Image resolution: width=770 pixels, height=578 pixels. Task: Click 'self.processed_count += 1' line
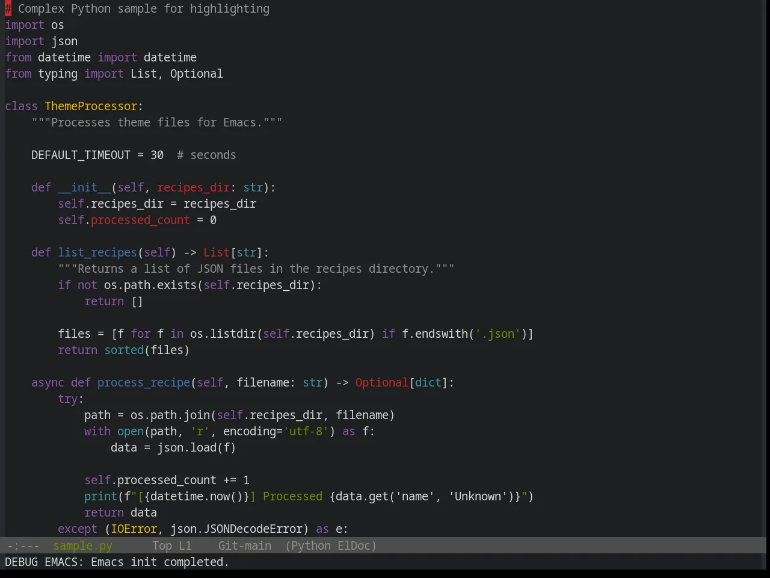pos(167,480)
